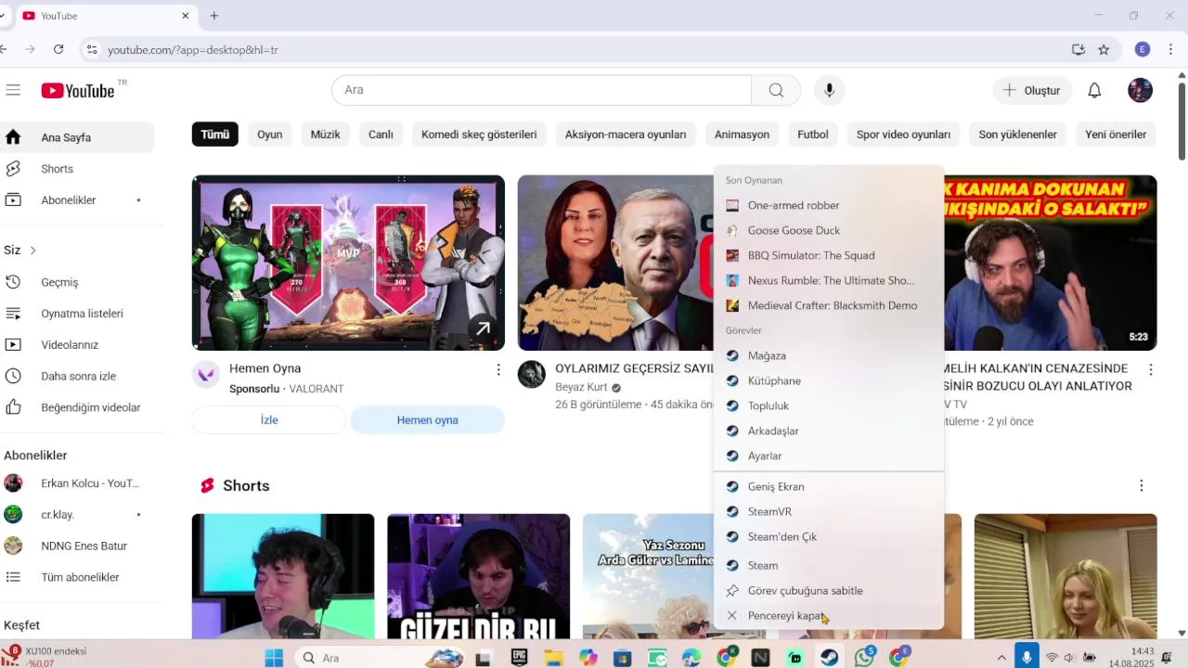The width and height of the screenshot is (1188, 668).
Task: Select the Canlı filter chip
Action: [x=381, y=135]
